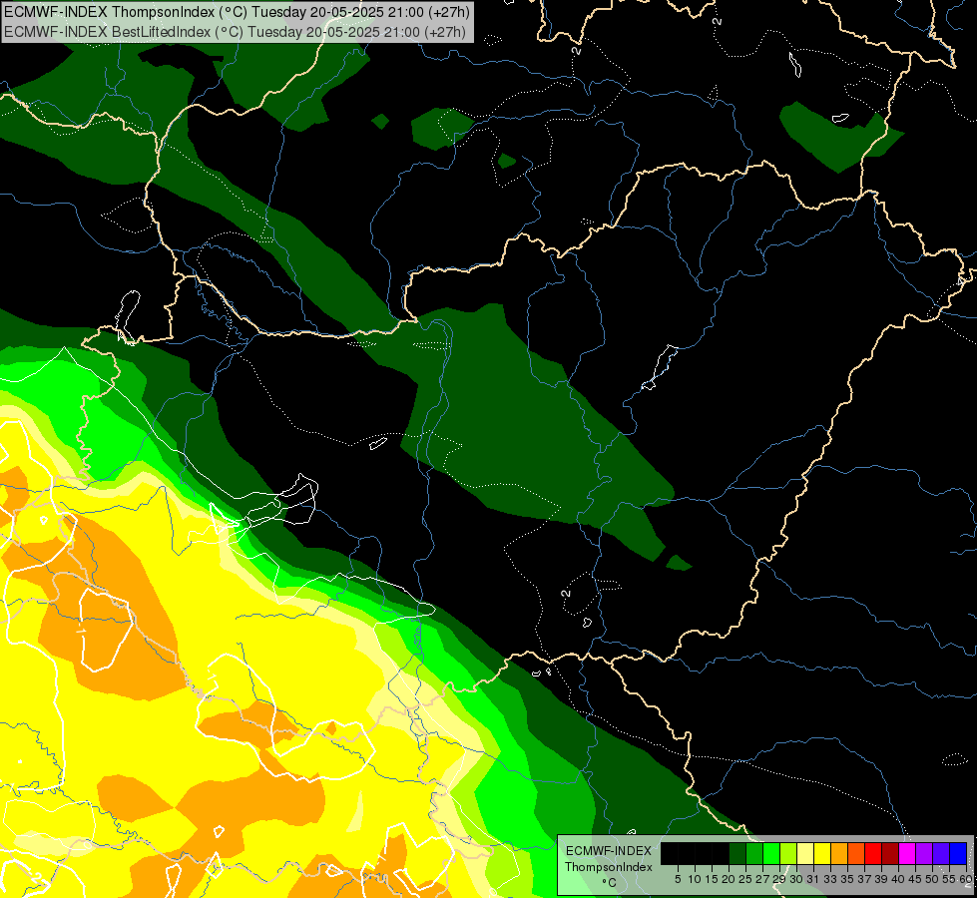
Task: Click the medium green 25–27 legend swatch
Action: tap(753, 853)
